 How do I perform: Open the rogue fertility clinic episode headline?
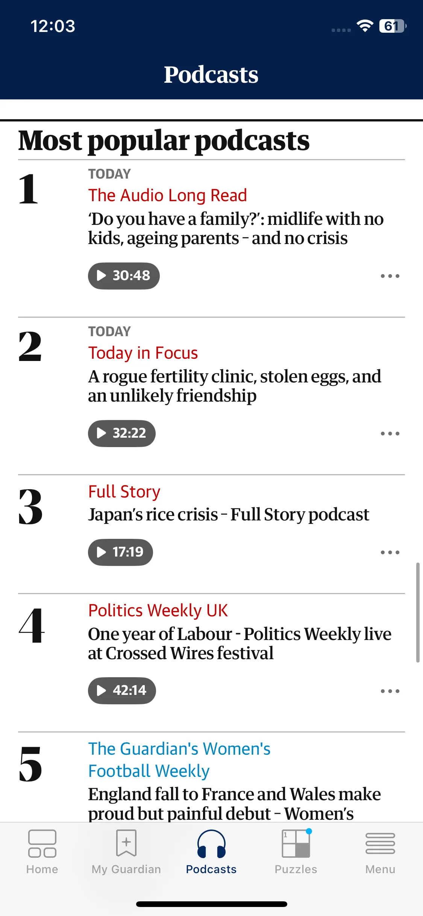[235, 386]
